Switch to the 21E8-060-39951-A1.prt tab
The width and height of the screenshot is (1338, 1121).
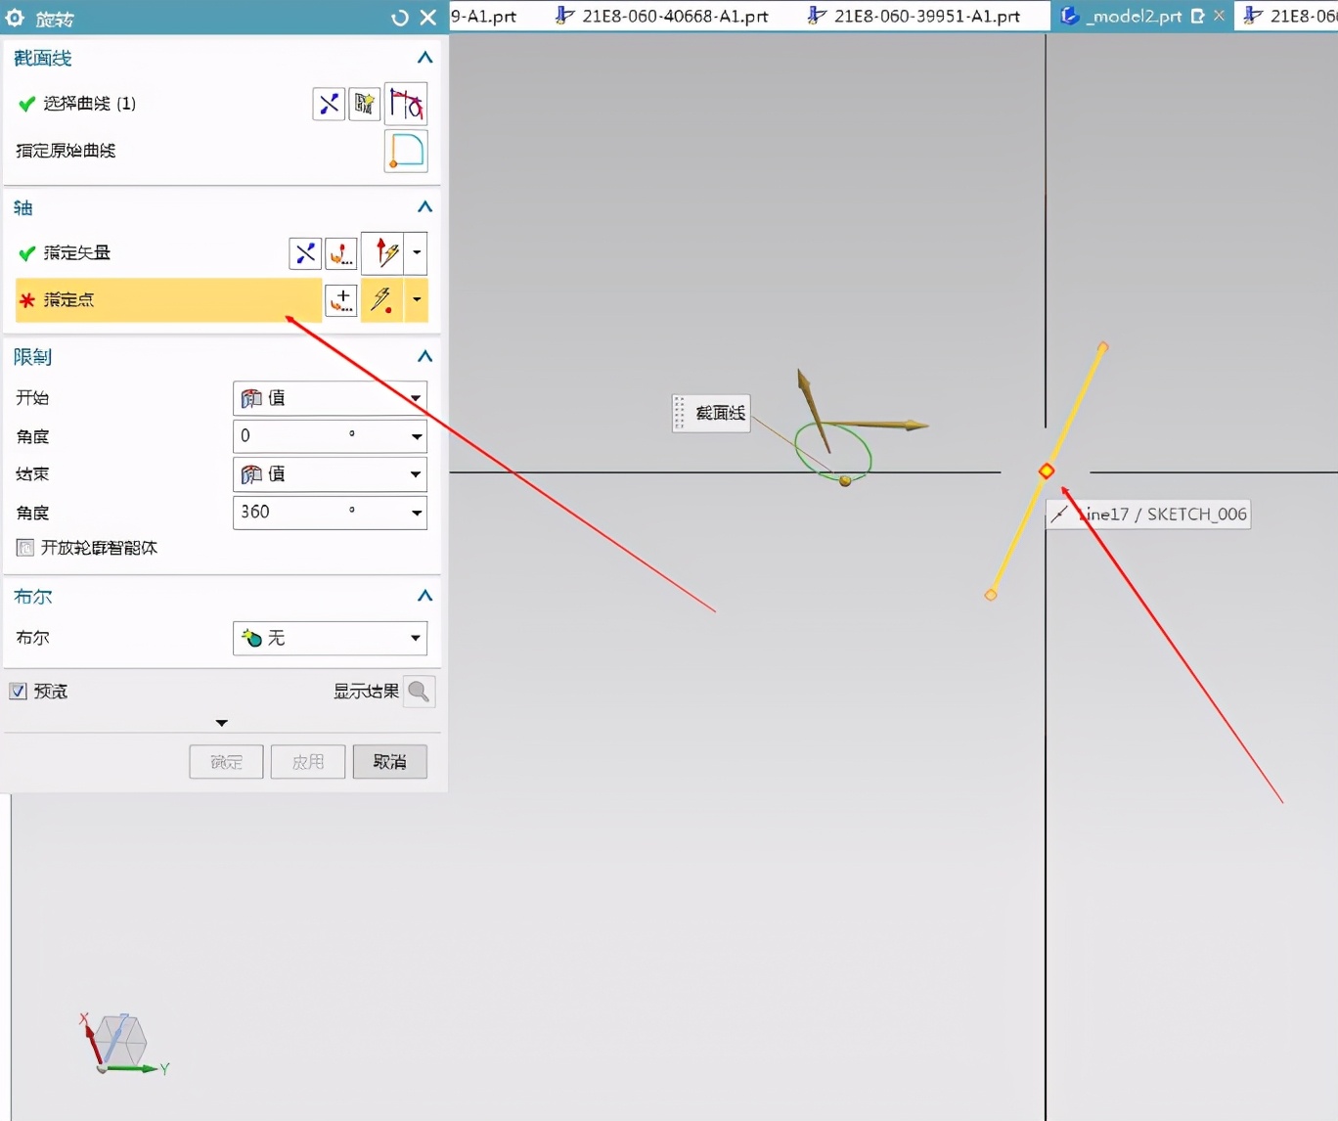coord(914,17)
